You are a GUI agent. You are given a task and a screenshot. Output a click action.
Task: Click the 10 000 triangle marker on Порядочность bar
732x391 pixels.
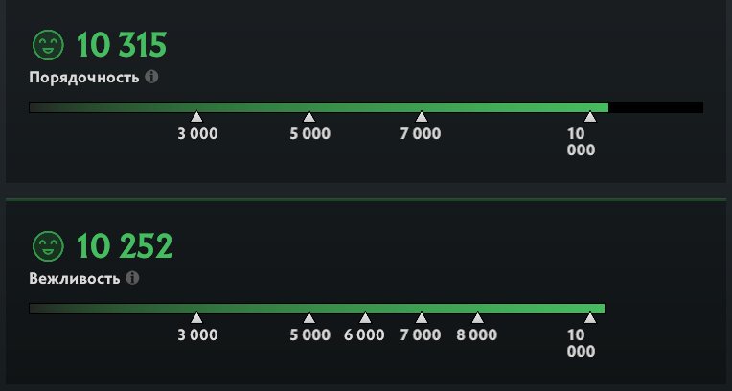pyautogui.click(x=589, y=117)
